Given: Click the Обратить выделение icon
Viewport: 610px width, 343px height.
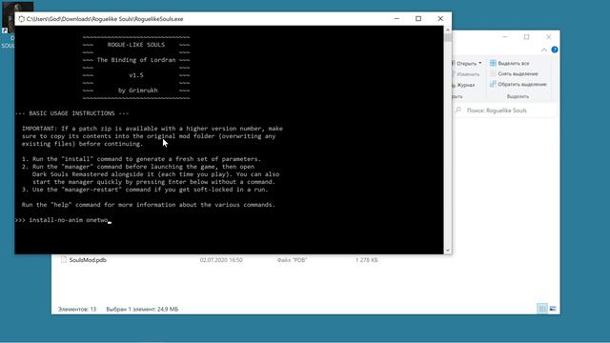Looking at the screenshot, I should pos(493,84).
